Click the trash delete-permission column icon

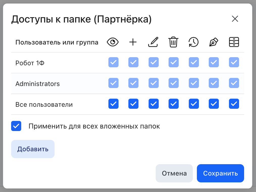[173, 42]
